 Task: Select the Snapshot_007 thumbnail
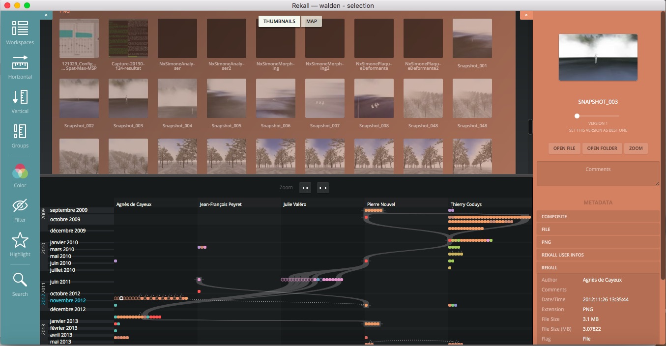(x=325, y=99)
